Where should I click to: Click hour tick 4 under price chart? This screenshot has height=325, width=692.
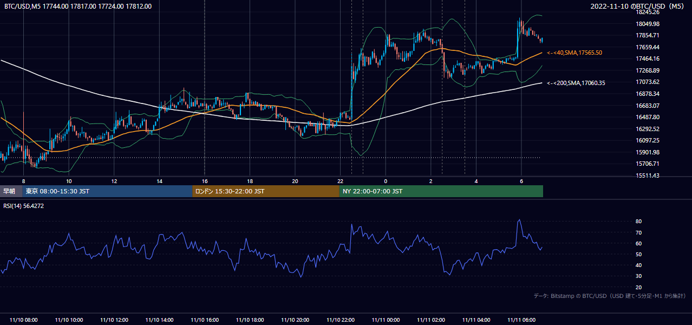[476, 181]
